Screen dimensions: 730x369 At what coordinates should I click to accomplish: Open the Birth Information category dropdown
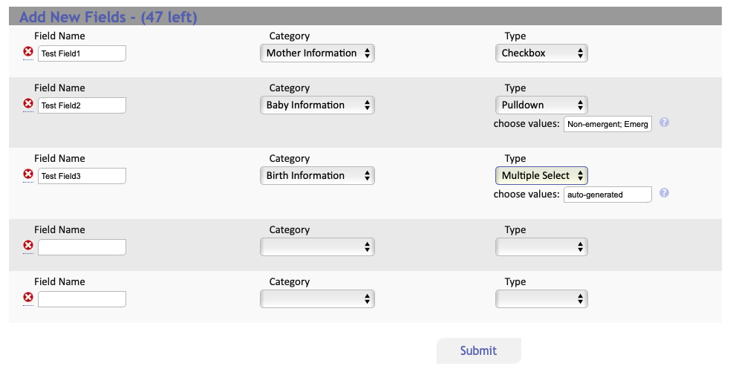318,175
